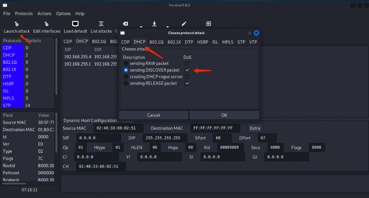Click the Source MAC input field
The image size is (369, 198).
pyautogui.click(x=118, y=128)
